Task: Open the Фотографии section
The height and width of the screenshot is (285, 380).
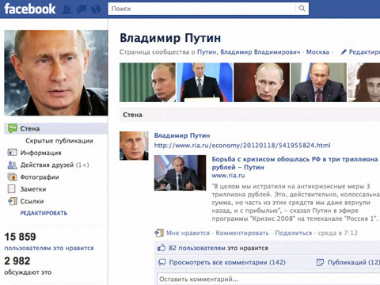Action: [x=40, y=177]
